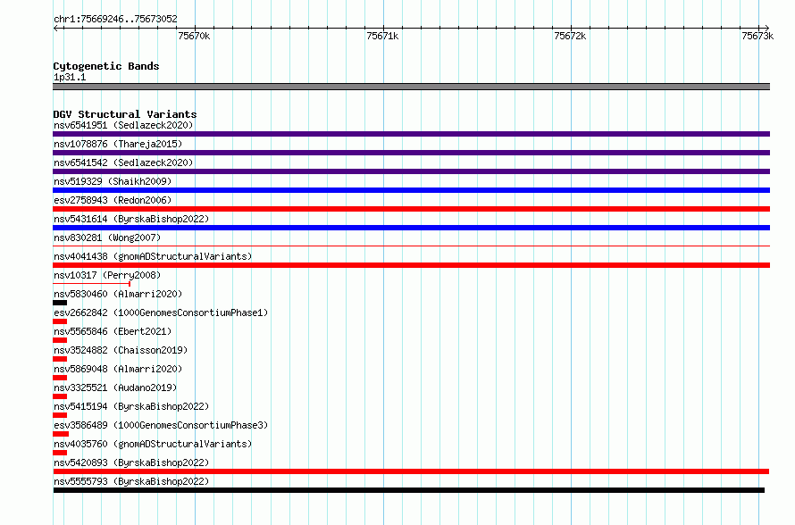The height and width of the screenshot is (525, 795).
Task: Click the nsv519329 (Shaikh2009) label
Action: tap(113, 181)
